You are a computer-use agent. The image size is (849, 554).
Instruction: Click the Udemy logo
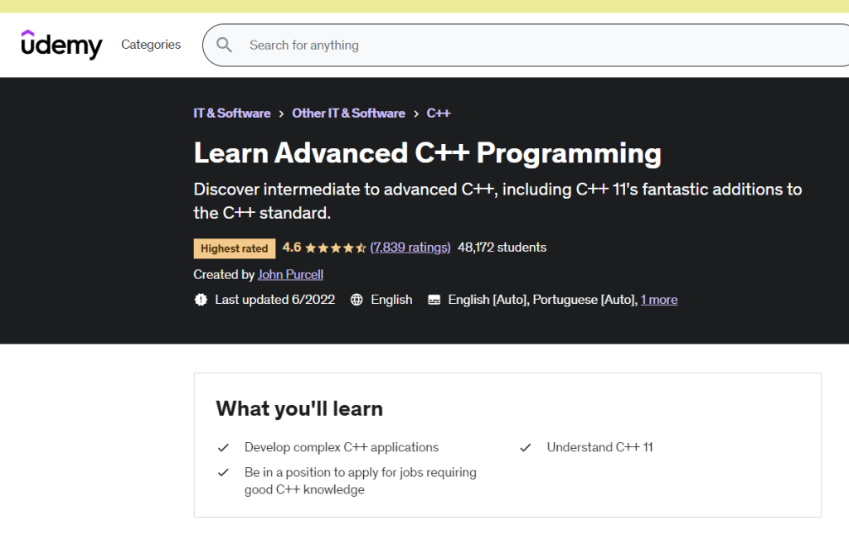61,45
